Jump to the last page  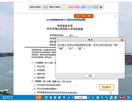[x=93, y=97]
